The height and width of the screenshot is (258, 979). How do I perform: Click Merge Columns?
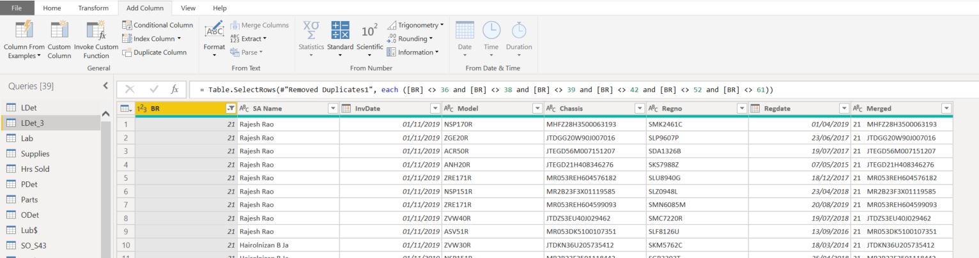point(259,26)
